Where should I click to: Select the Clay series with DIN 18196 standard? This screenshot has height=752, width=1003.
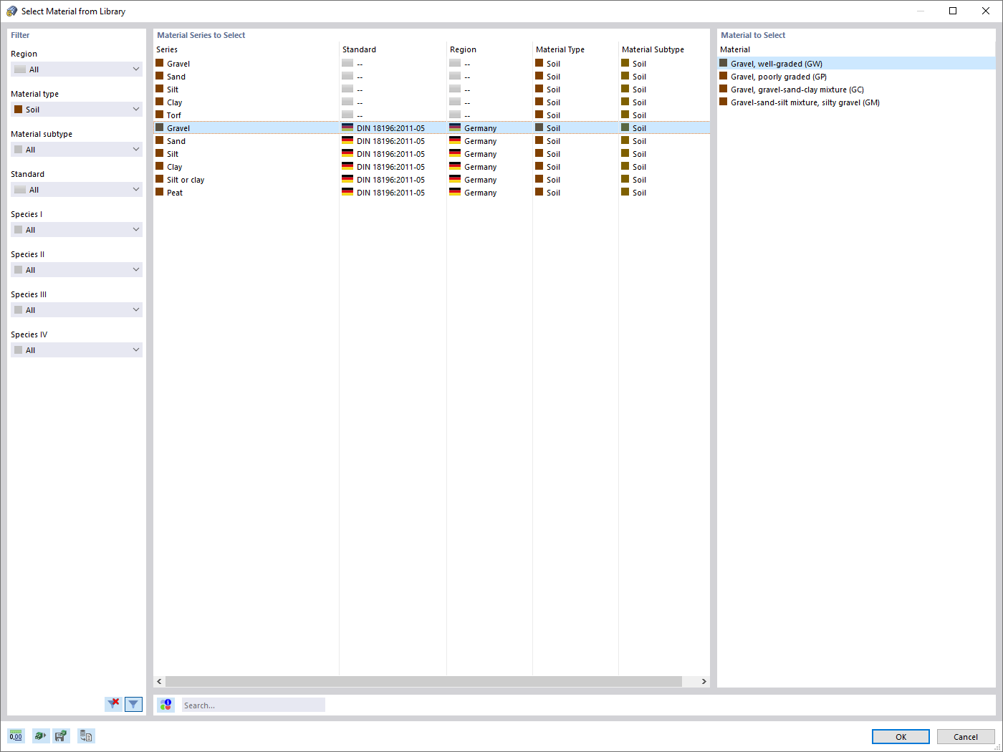click(432, 167)
